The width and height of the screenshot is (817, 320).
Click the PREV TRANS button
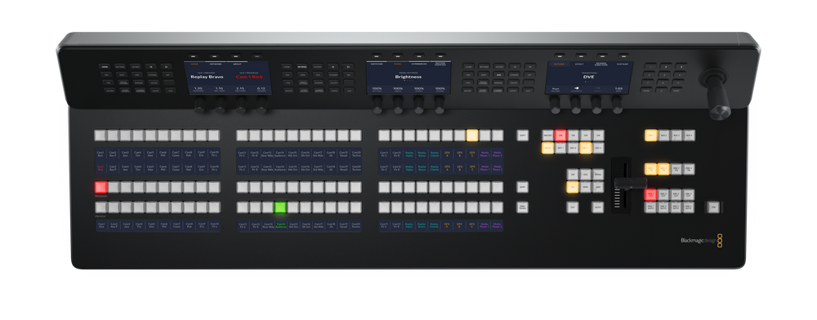coord(522,207)
